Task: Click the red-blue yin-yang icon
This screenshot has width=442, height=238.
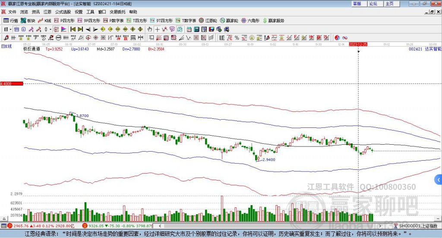Action: click(337, 38)
